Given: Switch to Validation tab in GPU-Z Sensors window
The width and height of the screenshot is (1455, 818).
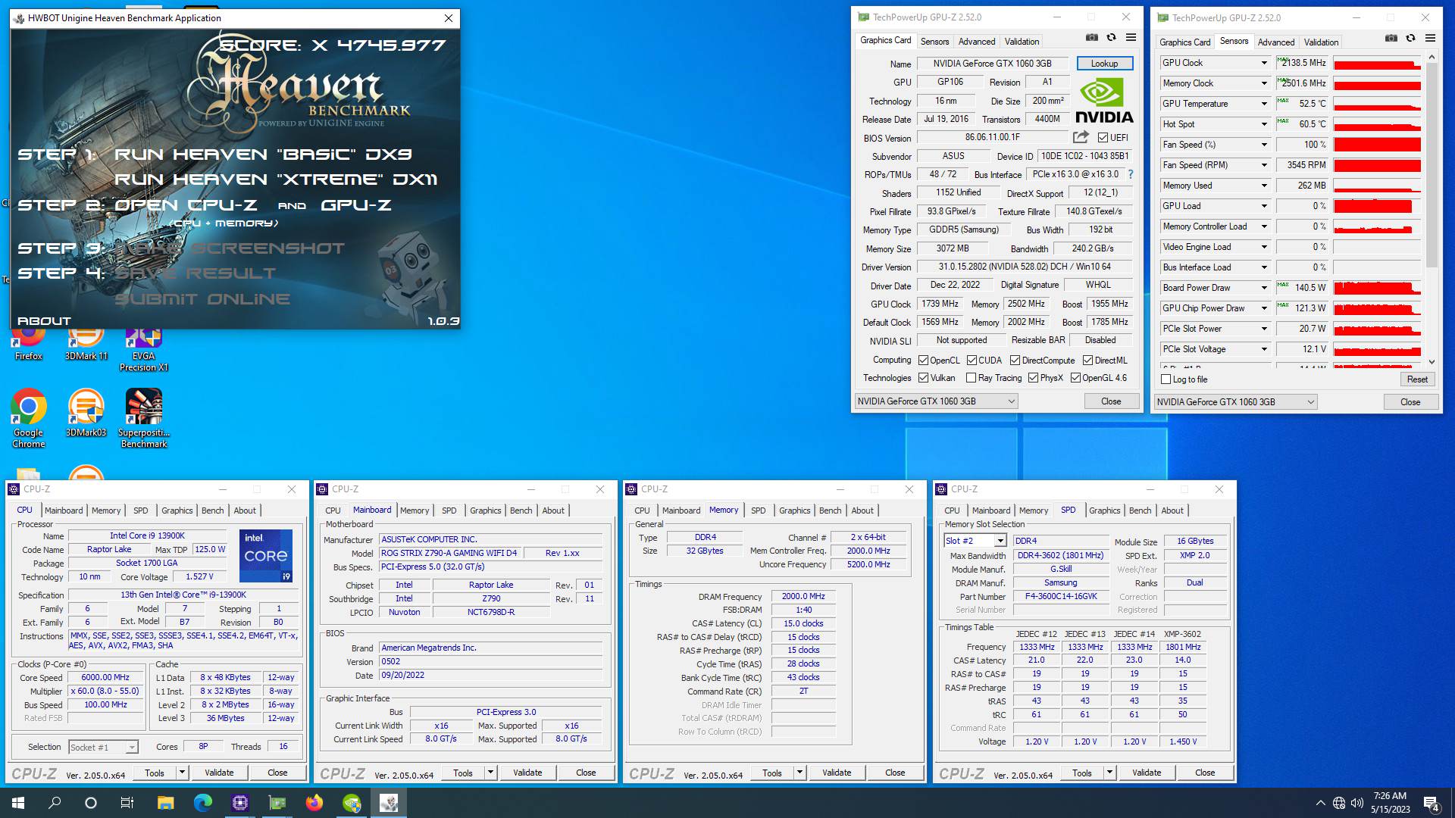Looking at the screenshot, I should tap(1321, 42).
